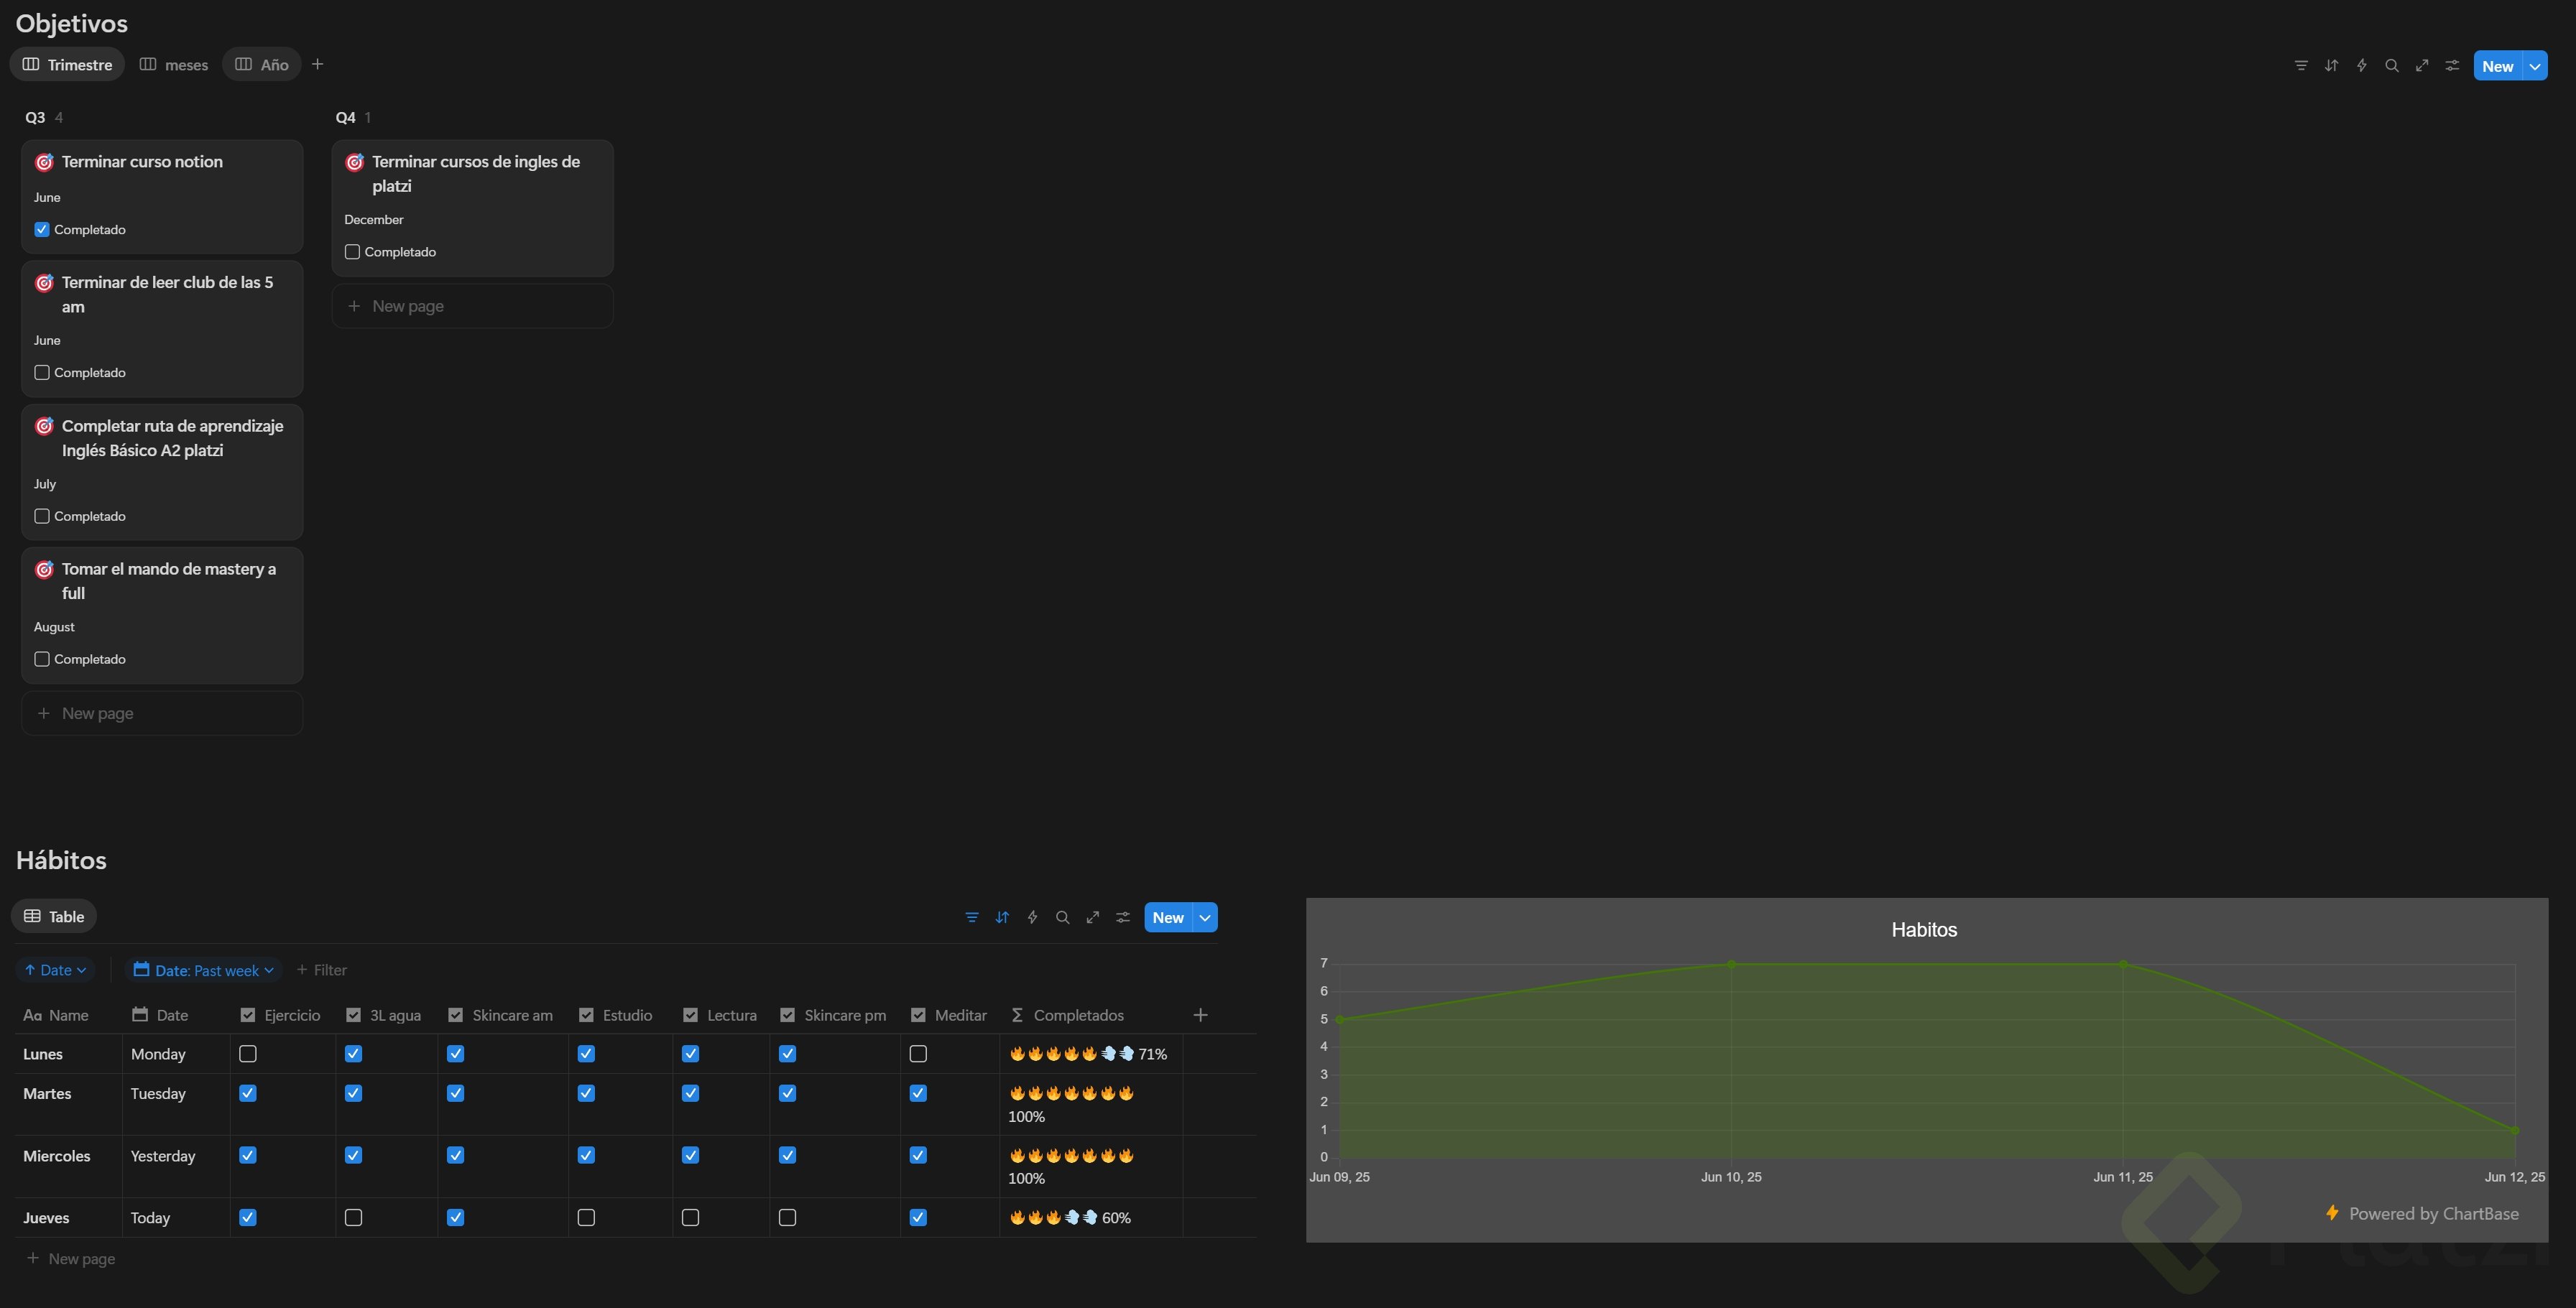Click the filter icon in Objetivos toolbar
Viewport: 2576px width, 1308px height.
click(x=2301, y=66)
